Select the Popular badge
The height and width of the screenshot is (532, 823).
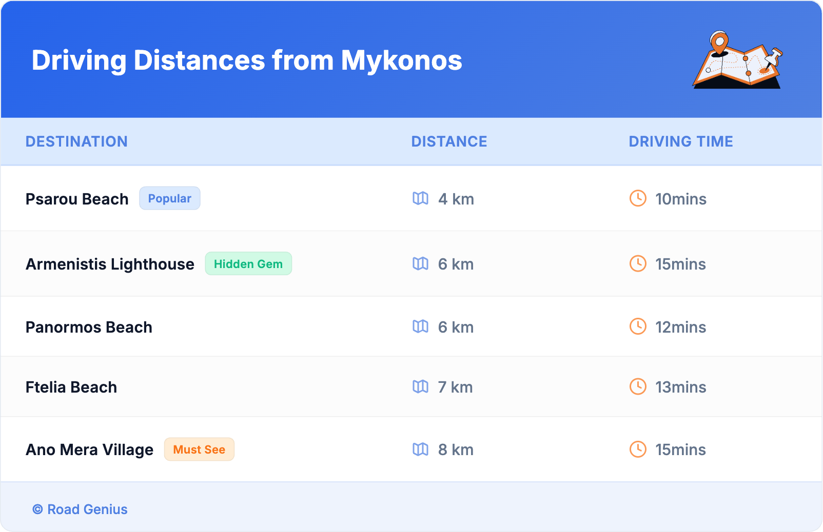[x=169, y=198]
